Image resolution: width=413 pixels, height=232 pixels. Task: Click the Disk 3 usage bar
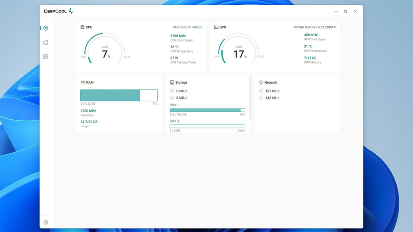click(x=207, y=126)
